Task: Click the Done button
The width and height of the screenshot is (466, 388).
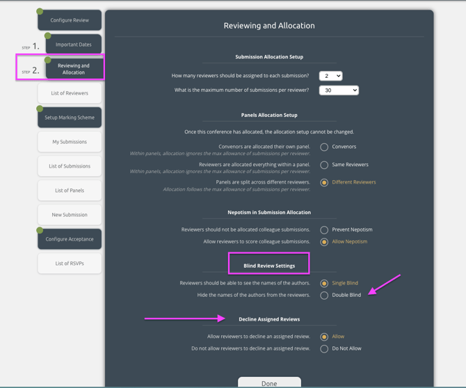Action: pos(269,382)
